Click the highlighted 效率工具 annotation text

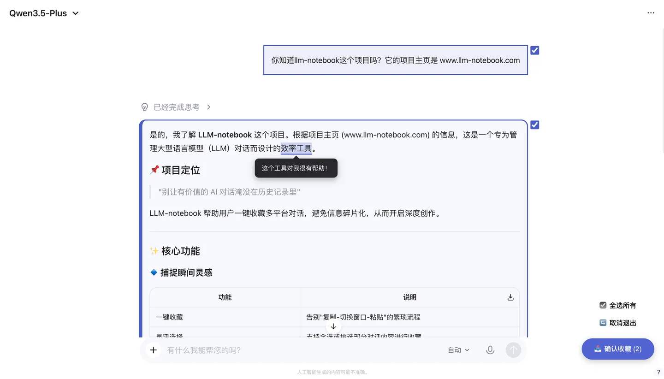tap(296, 148)
